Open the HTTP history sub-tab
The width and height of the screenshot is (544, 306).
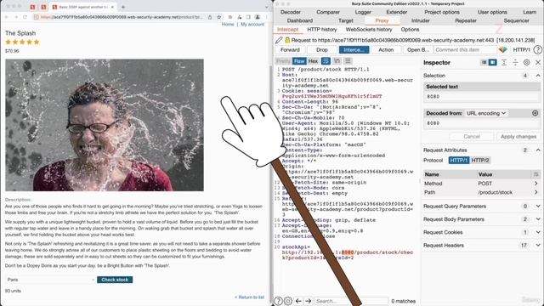322,30
